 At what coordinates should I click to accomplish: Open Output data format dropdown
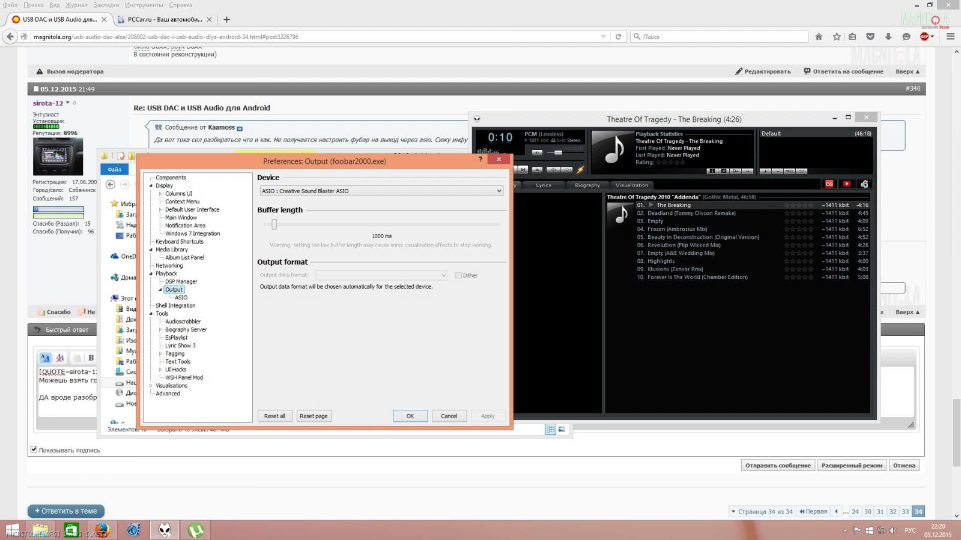[x=381, y=275]
